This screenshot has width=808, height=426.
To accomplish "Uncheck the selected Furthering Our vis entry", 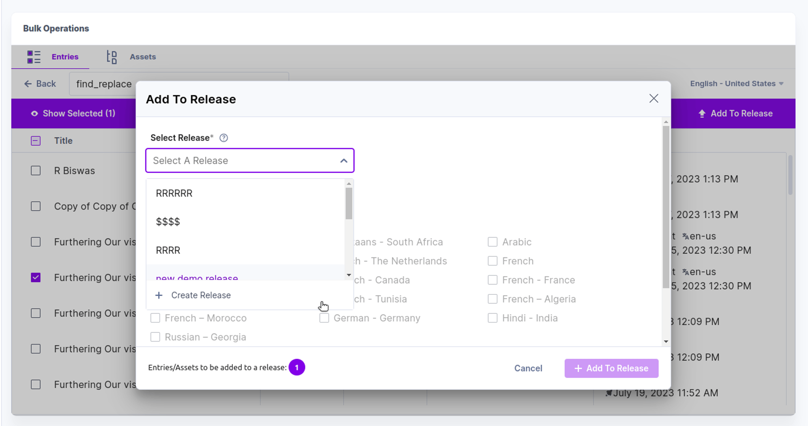I will tap(36, 277).
